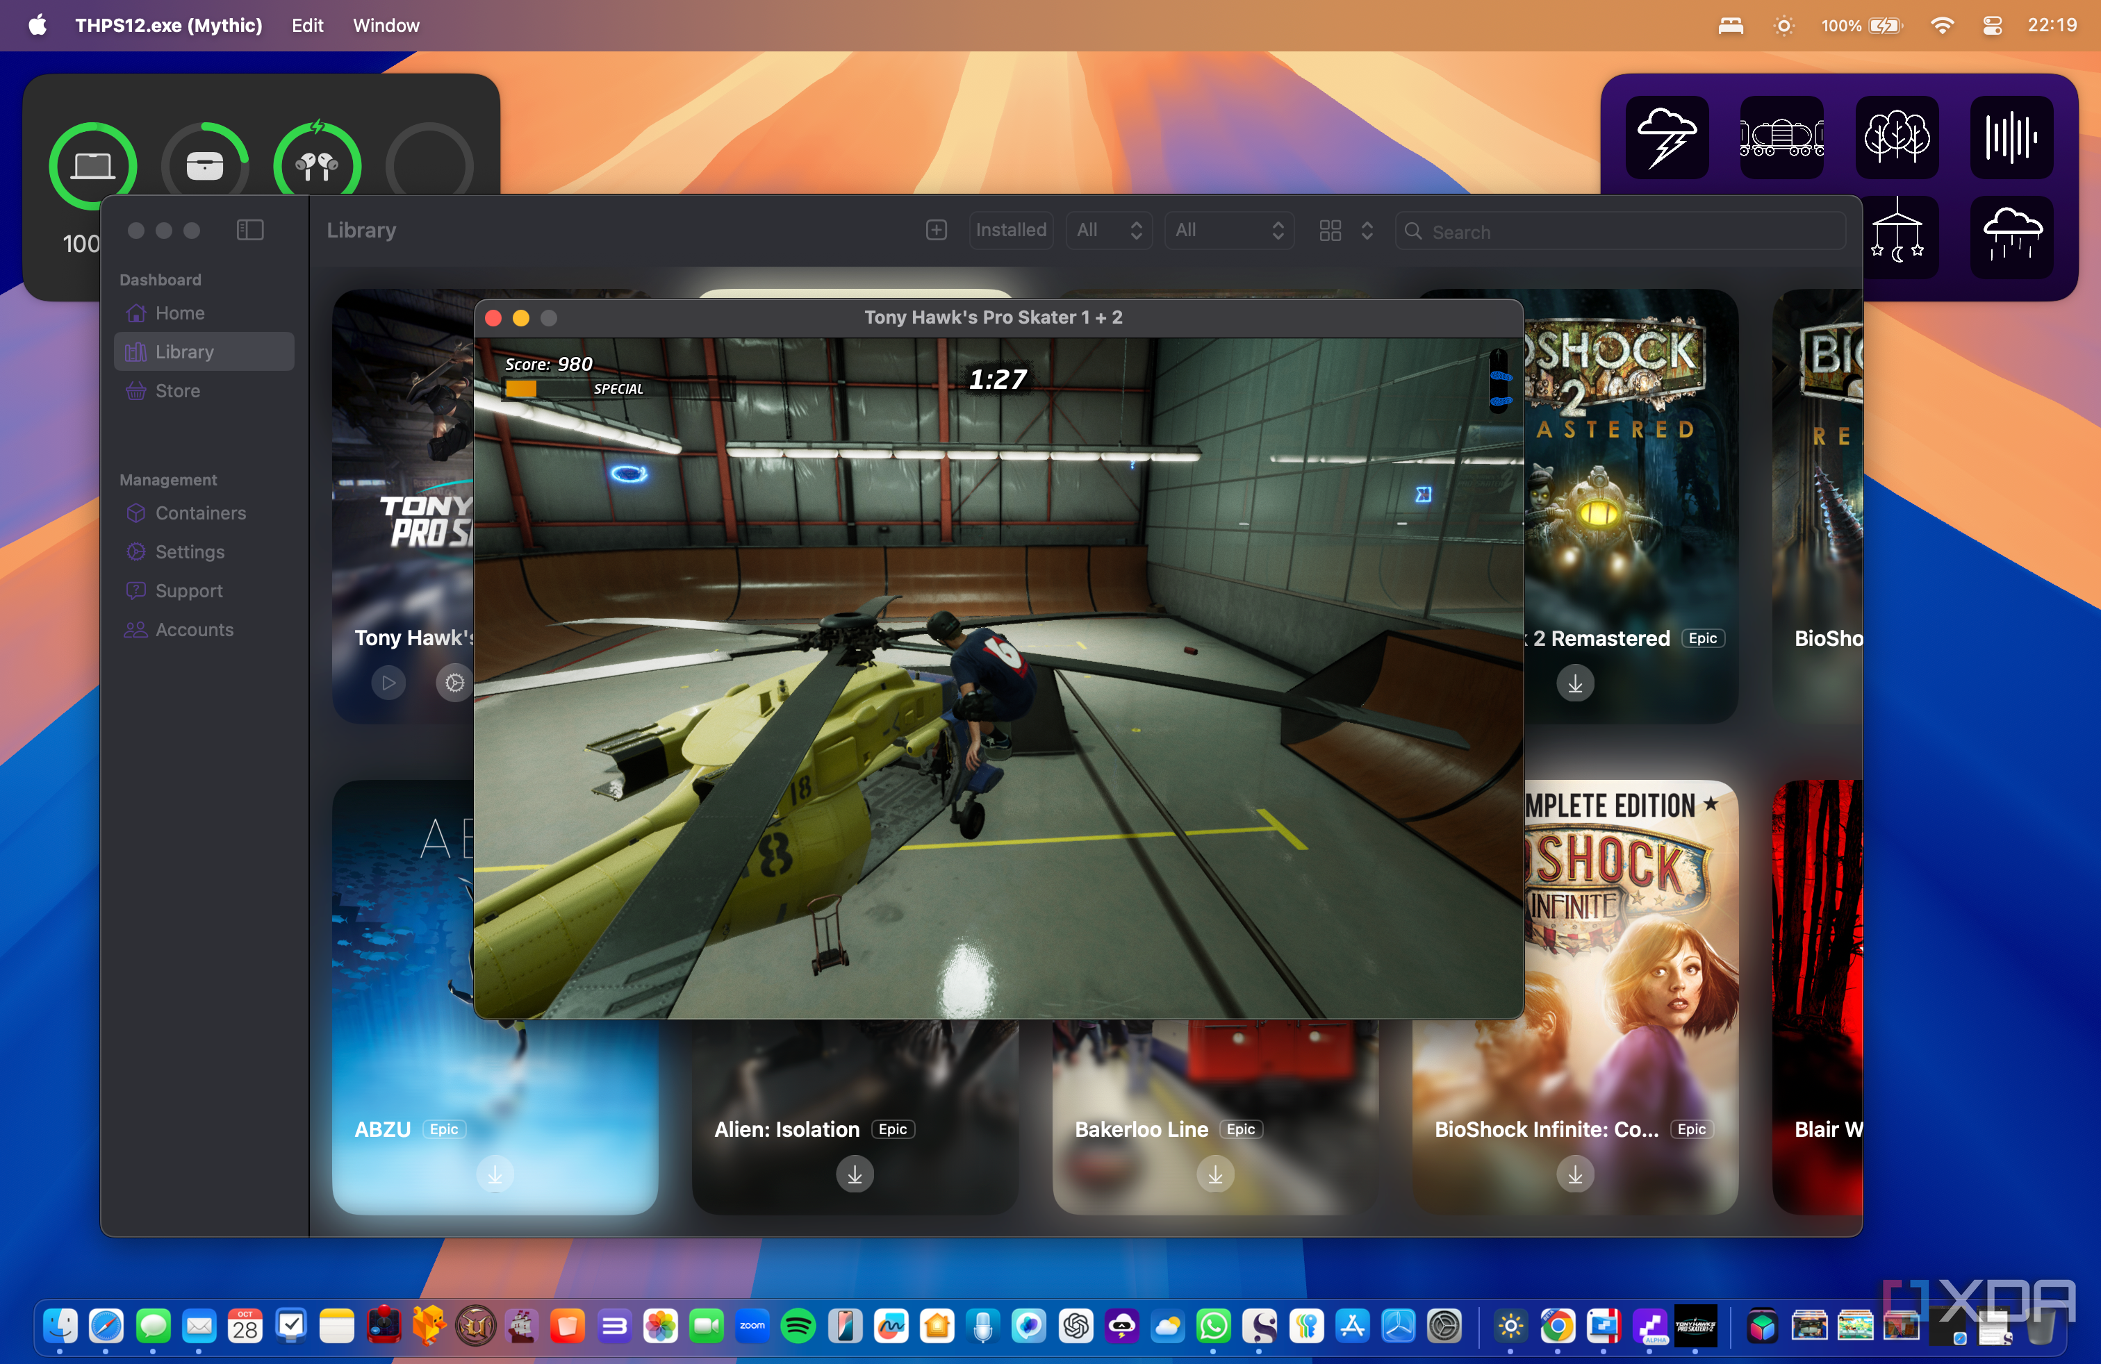Open the Mythic ALPHA app in Dock
The width and height of the screenshot is (2101, 1364).
coord(1649,1325)
